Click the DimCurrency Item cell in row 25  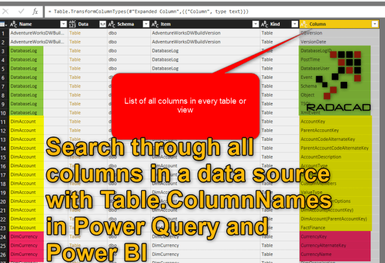(x=205, y=246)
